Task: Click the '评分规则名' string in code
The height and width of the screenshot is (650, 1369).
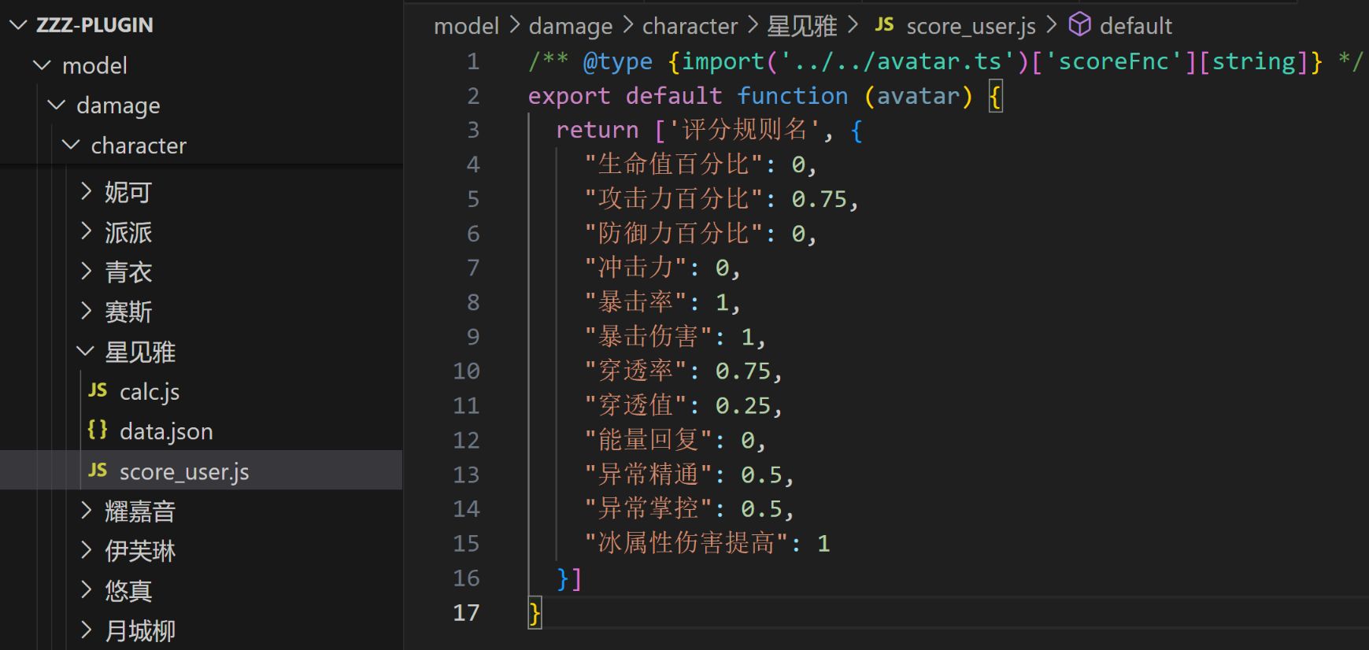Action: pyautogui.click(x=744, y=130)
